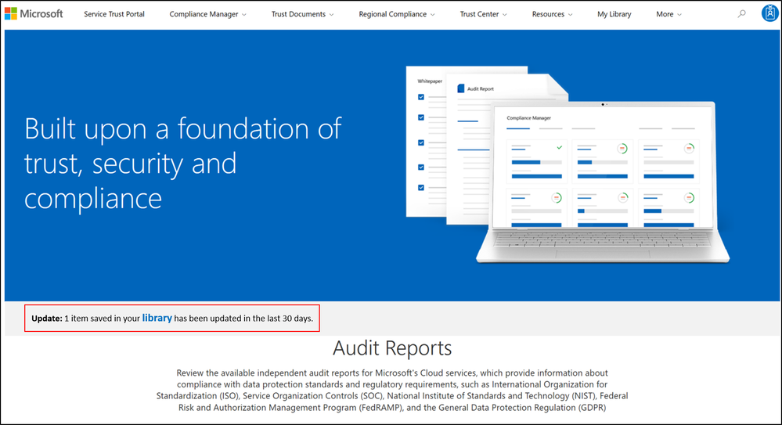The width and height of the screenshot is (782, 425).
Task: Expand the Trust Center chevron
Action: (x=505, y=15)
